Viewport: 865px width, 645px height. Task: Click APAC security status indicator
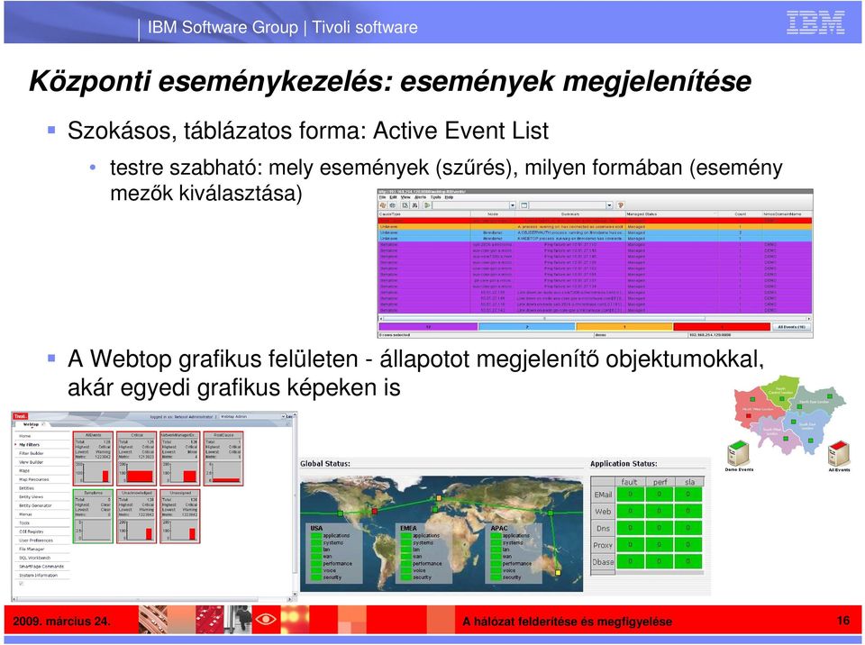[x=496, y=577]
